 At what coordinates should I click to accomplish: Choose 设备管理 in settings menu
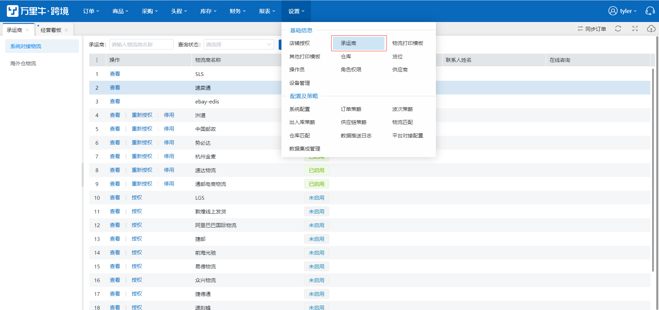coord(300,83)
